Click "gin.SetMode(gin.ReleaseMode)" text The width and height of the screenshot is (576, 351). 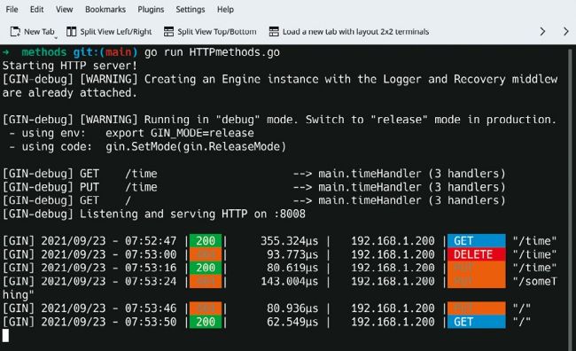point(196,146)
